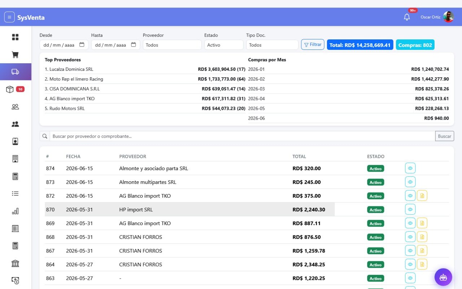The width and height of the screenshot is (462, 289).
Task: Select the purchases truck item in sidebar
Action: [16, 72]
